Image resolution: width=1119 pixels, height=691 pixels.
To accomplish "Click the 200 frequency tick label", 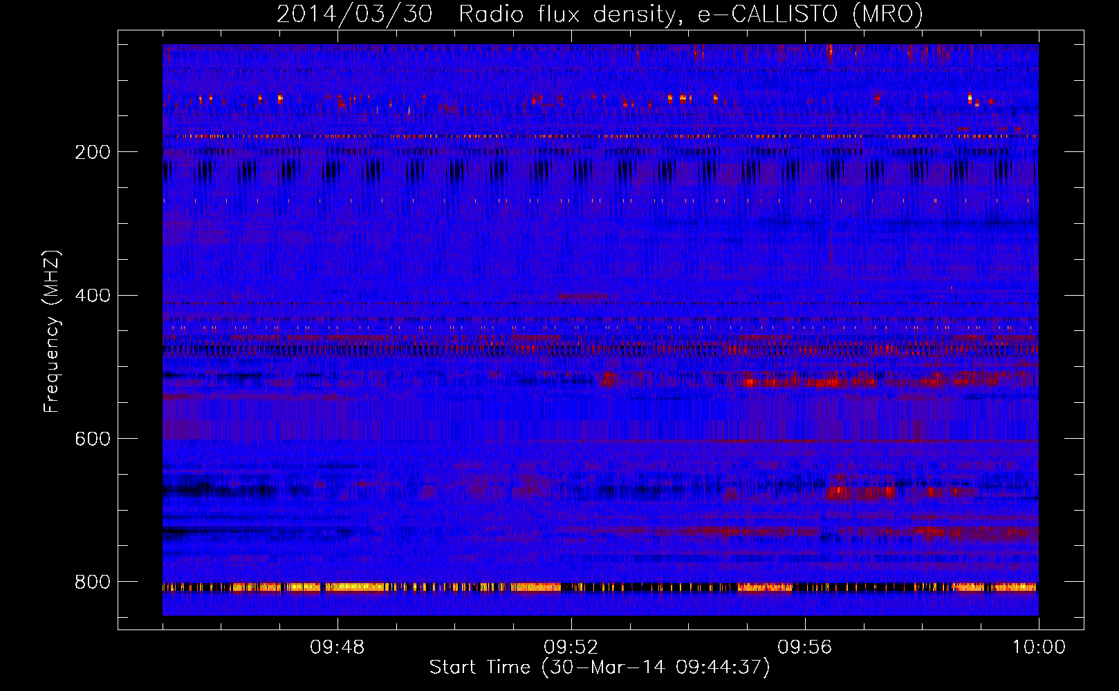I will [x=93, y=152].
